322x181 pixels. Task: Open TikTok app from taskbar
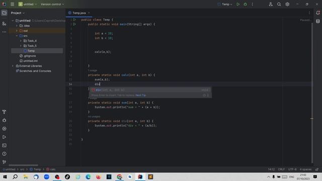pyautogui.click(x=67, y=176)
